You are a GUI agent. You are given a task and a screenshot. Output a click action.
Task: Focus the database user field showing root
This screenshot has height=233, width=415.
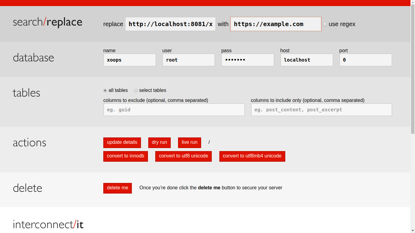pos(188,60)
